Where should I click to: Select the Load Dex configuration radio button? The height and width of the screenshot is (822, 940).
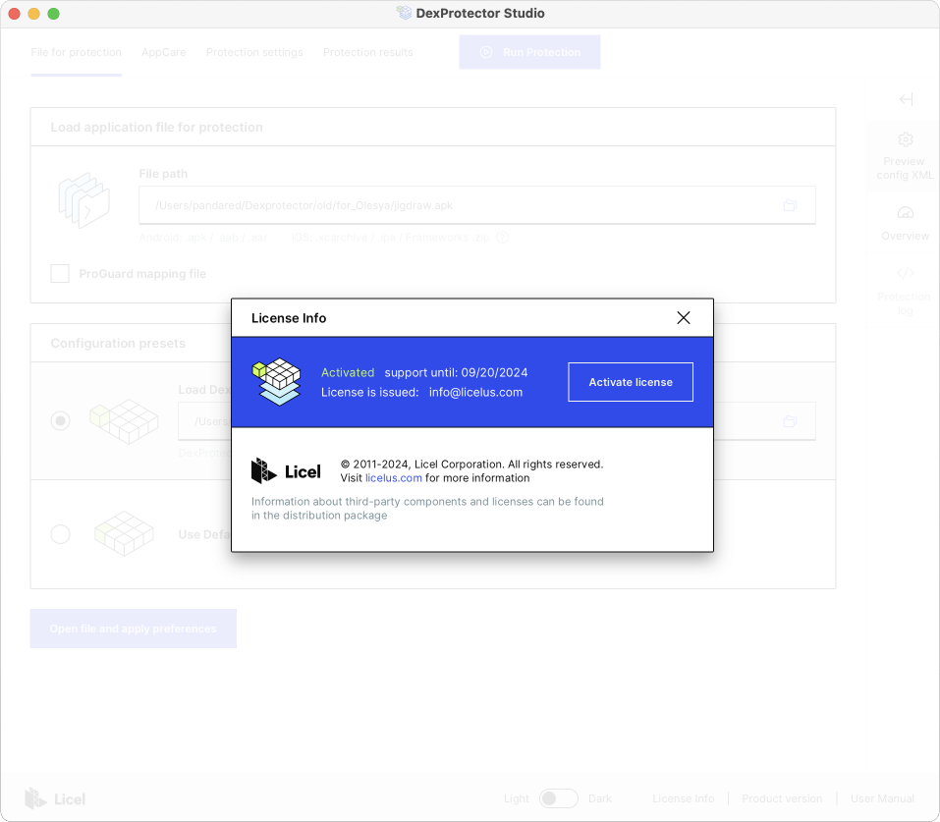(60, 420)
